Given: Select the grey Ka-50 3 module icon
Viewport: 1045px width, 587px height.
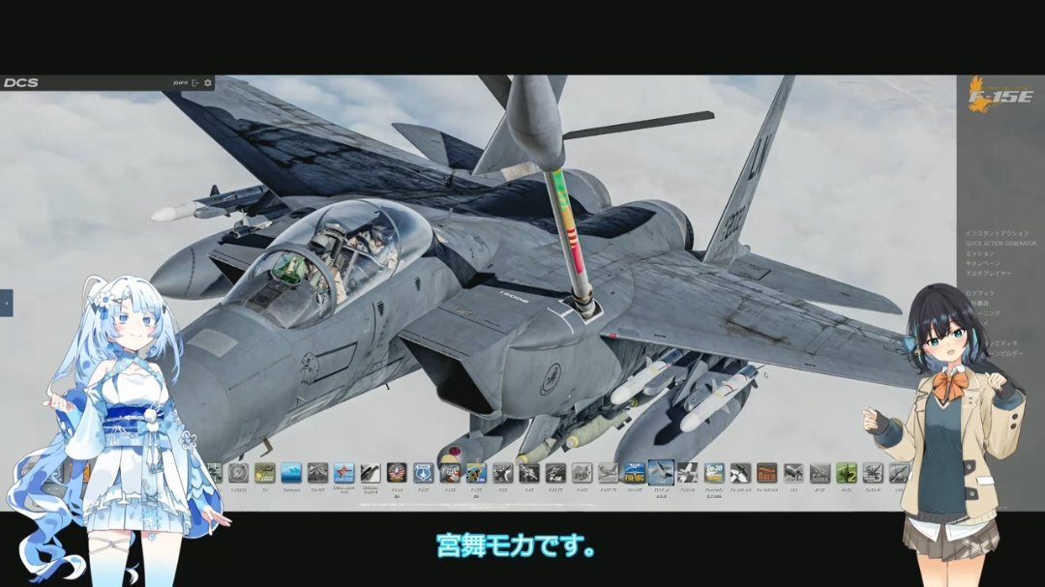Looking at the screenshot, I should (873, 473).
